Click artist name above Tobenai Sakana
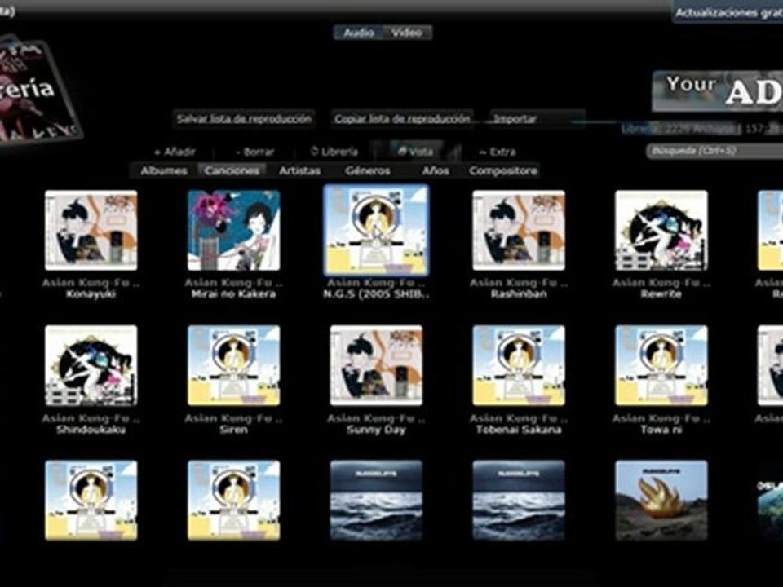 click(x=519, y=418)
